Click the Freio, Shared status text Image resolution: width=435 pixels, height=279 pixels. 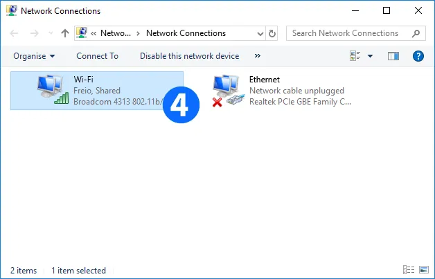click(97, 91)
